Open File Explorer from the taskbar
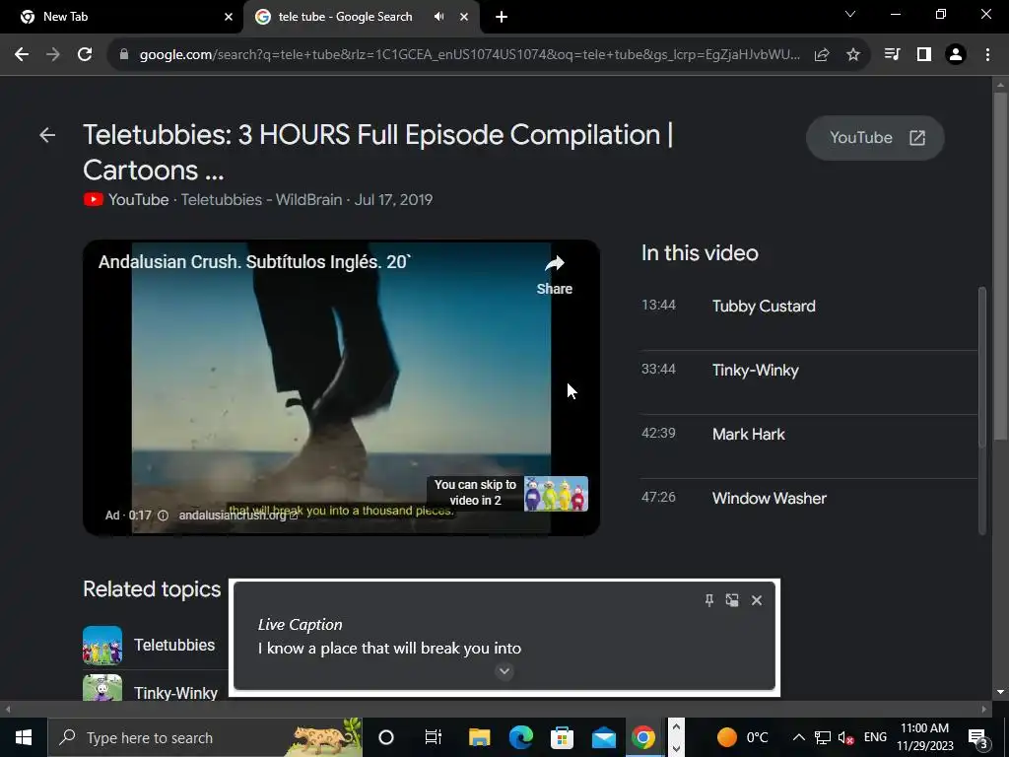This screenshot has height=757, width=1009. click(480, 737)
